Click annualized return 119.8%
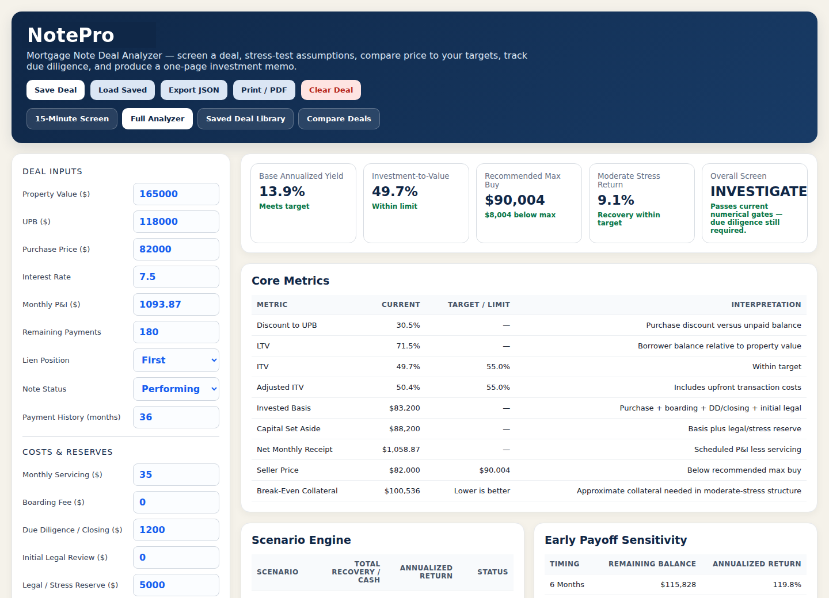Viewport: 829px width, 598px height. (787, 585)
